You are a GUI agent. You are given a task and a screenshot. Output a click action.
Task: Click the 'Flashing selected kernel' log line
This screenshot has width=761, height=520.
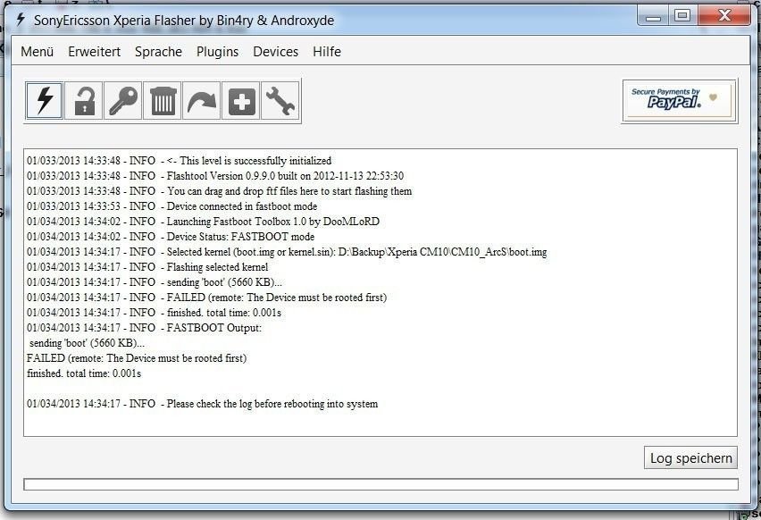[147, 267]
